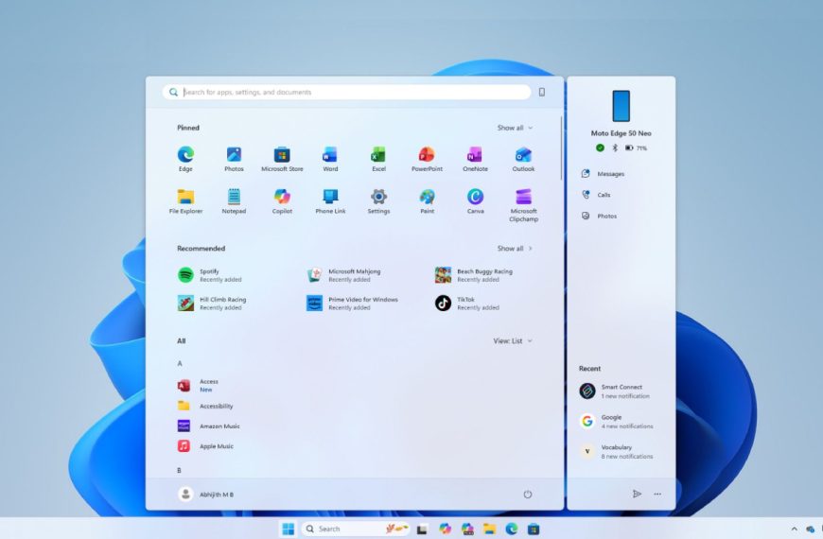This screenshot has height=539, width=823.
Task: Open Messages in phone panel
Action: (x=604, y=174)
